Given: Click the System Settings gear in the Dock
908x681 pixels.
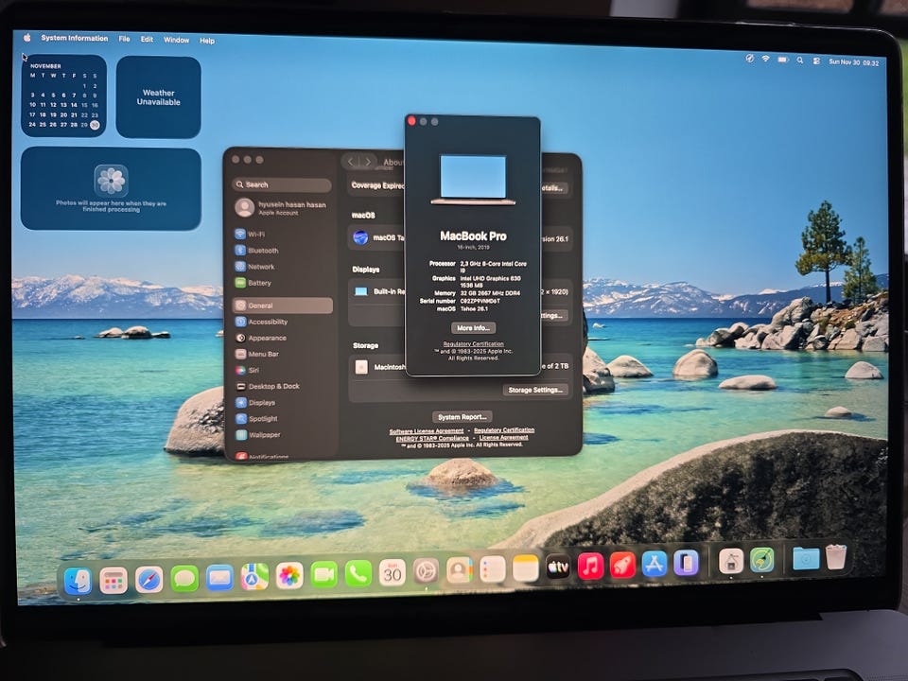Looking at the screenshot, I should pos(426,571).
